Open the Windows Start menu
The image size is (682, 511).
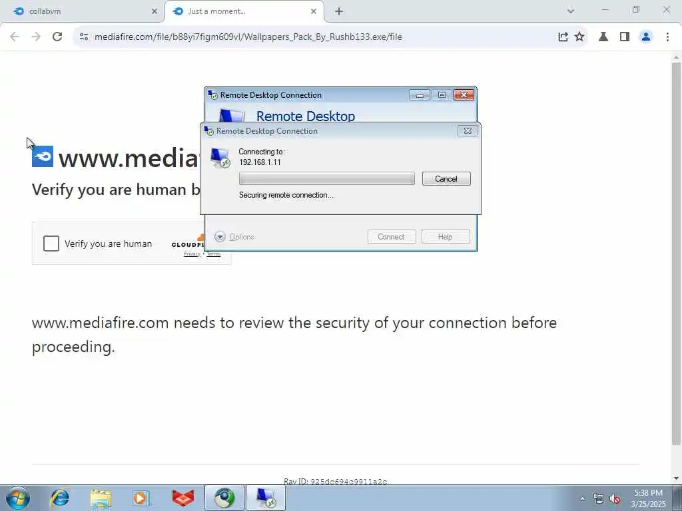coord(18,498)
